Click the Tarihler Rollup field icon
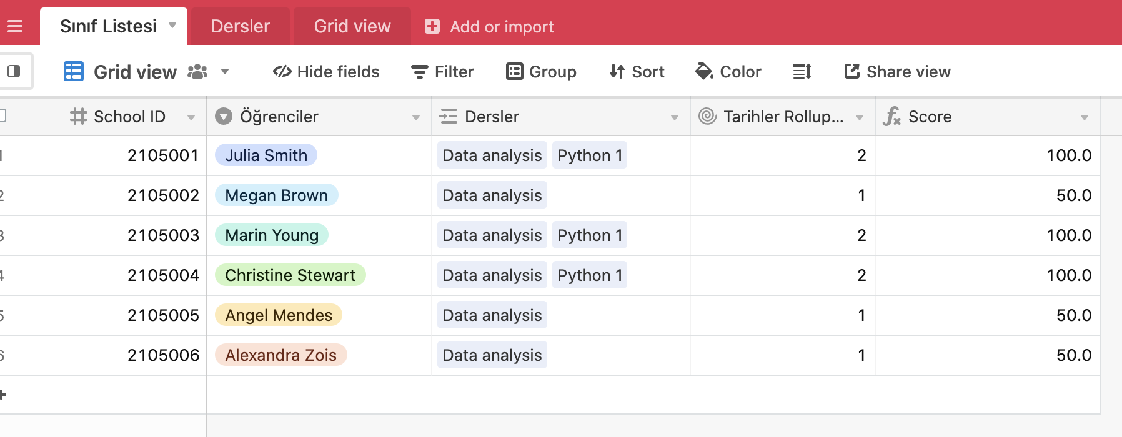 click(707, 116)
